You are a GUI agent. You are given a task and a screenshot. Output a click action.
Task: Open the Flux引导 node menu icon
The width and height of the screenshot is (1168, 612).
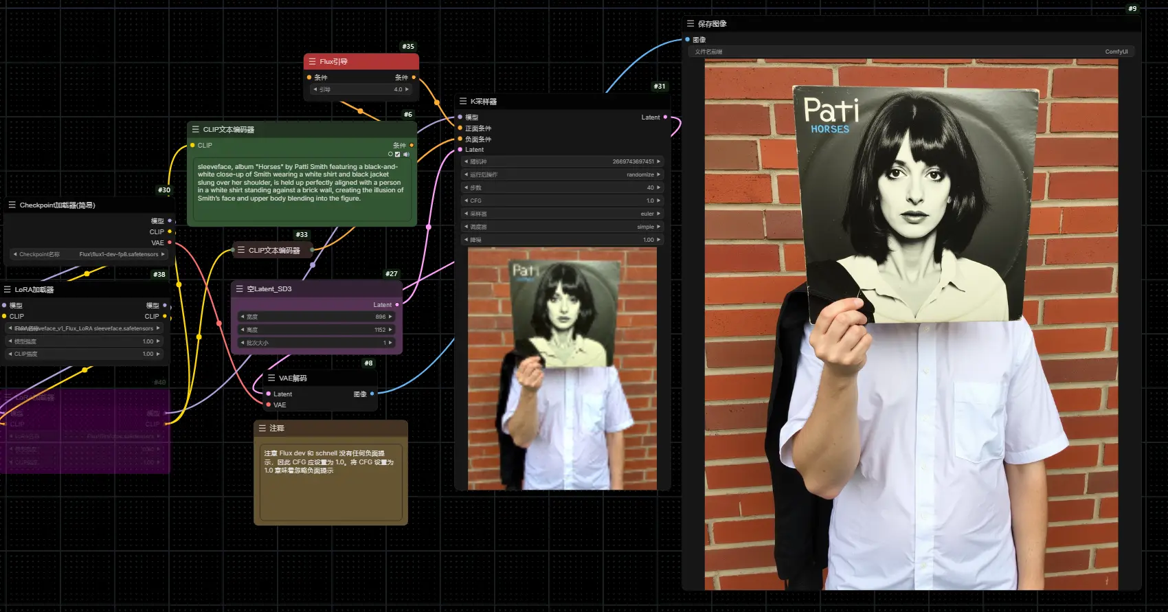(313, 62)
